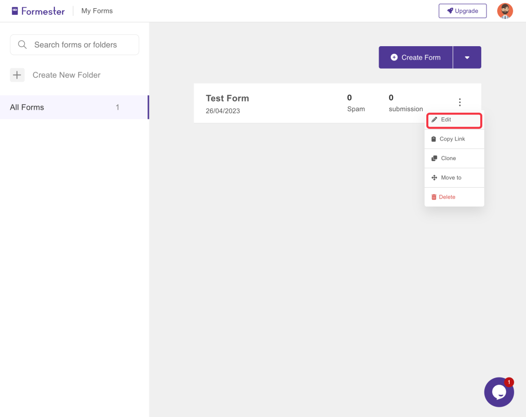Click the magnifier search icon
Screen dimensions: 526x417
[x=22, y=45]
